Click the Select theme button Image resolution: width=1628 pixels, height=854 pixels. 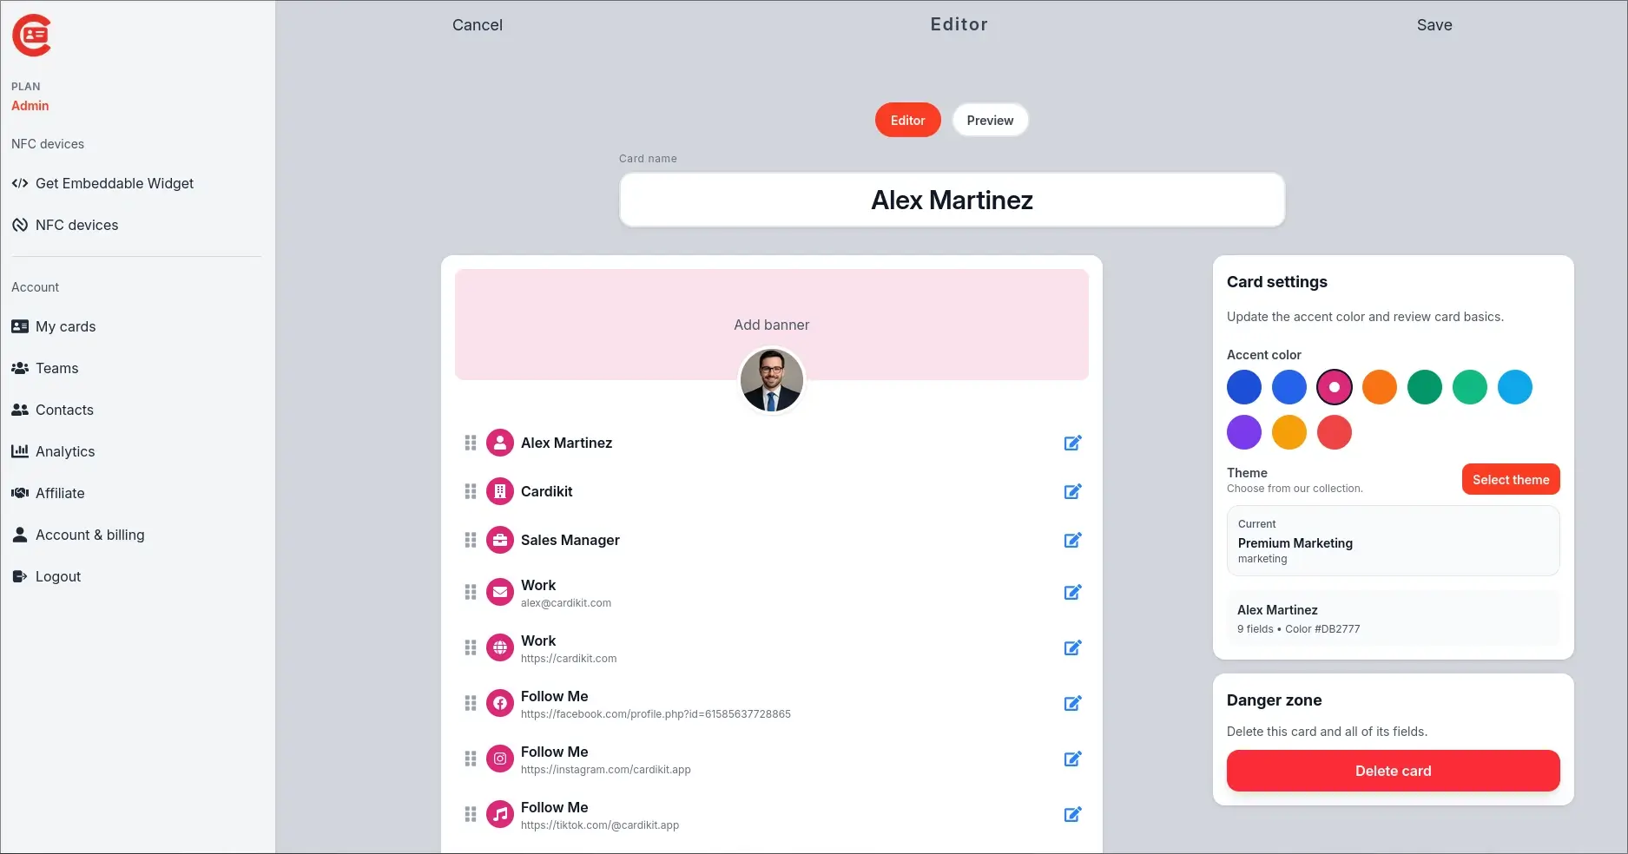[1510, 479]
